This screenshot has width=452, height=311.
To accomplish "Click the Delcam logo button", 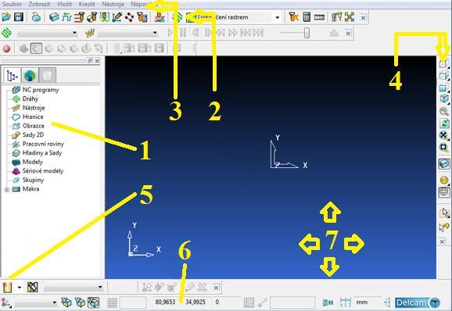I will (418, 302).
